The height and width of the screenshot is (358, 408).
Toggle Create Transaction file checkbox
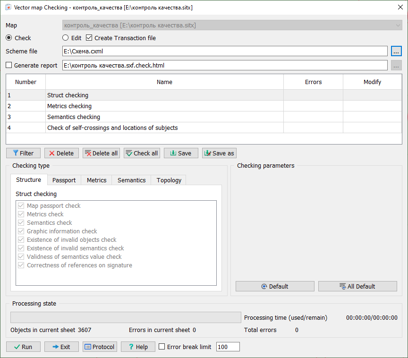(89, 38)
